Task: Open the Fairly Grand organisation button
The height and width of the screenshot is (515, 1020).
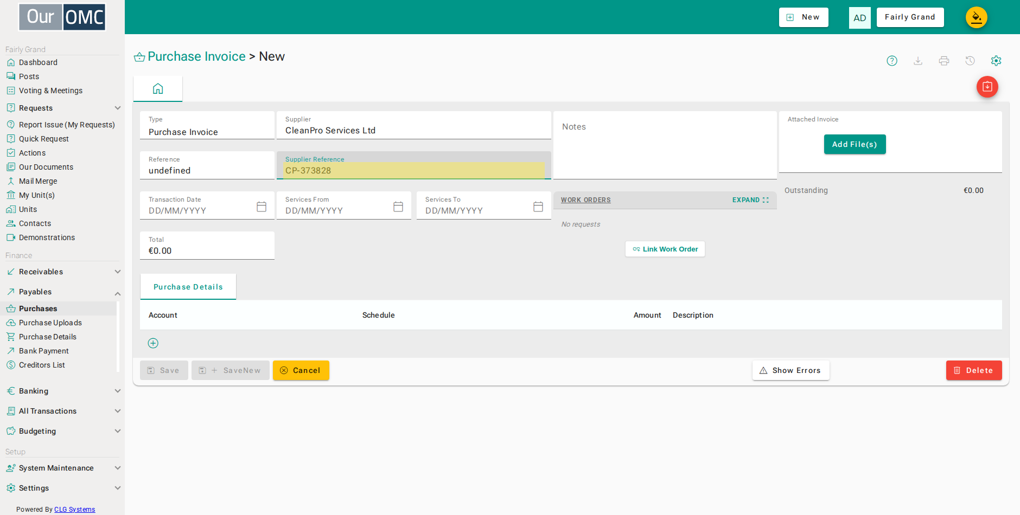Action: [x=910, y=17]
